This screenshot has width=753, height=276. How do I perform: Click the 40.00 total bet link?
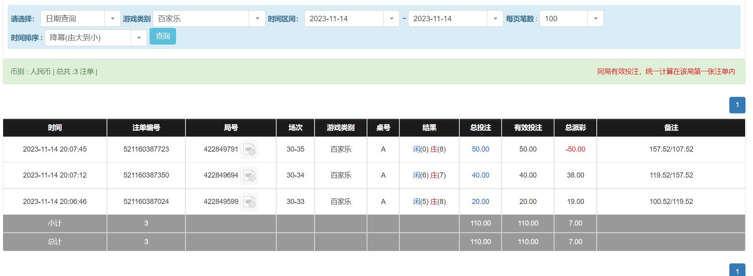click(480, 175)
